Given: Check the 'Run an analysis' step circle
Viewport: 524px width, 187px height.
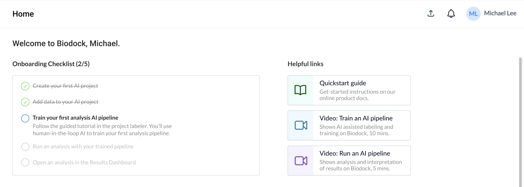Looking at the screenshot, I should (x=25, y=147).
